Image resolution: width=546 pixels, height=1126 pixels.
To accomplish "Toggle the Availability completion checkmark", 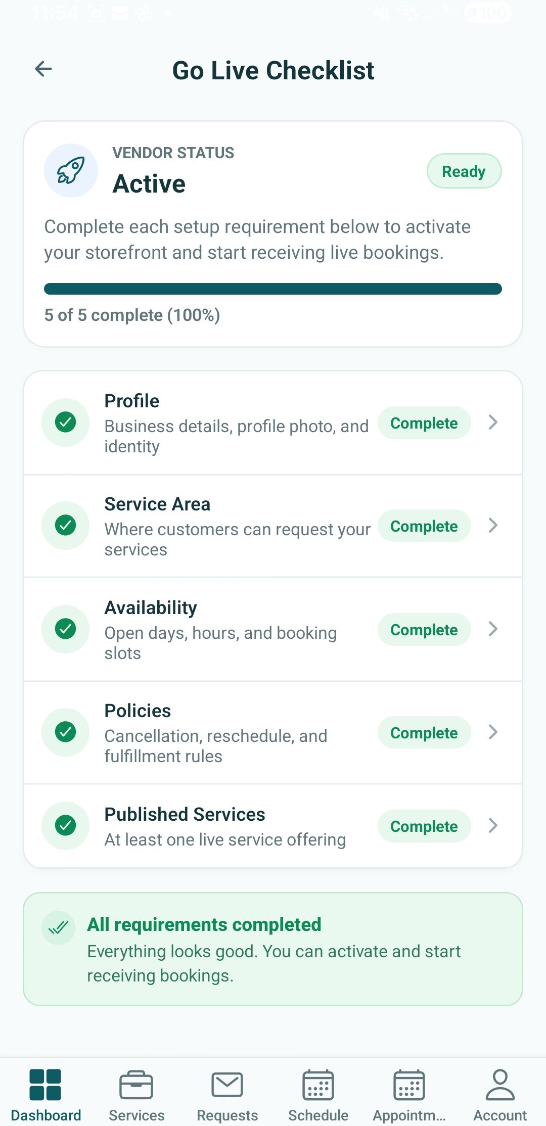I will 65,629.
